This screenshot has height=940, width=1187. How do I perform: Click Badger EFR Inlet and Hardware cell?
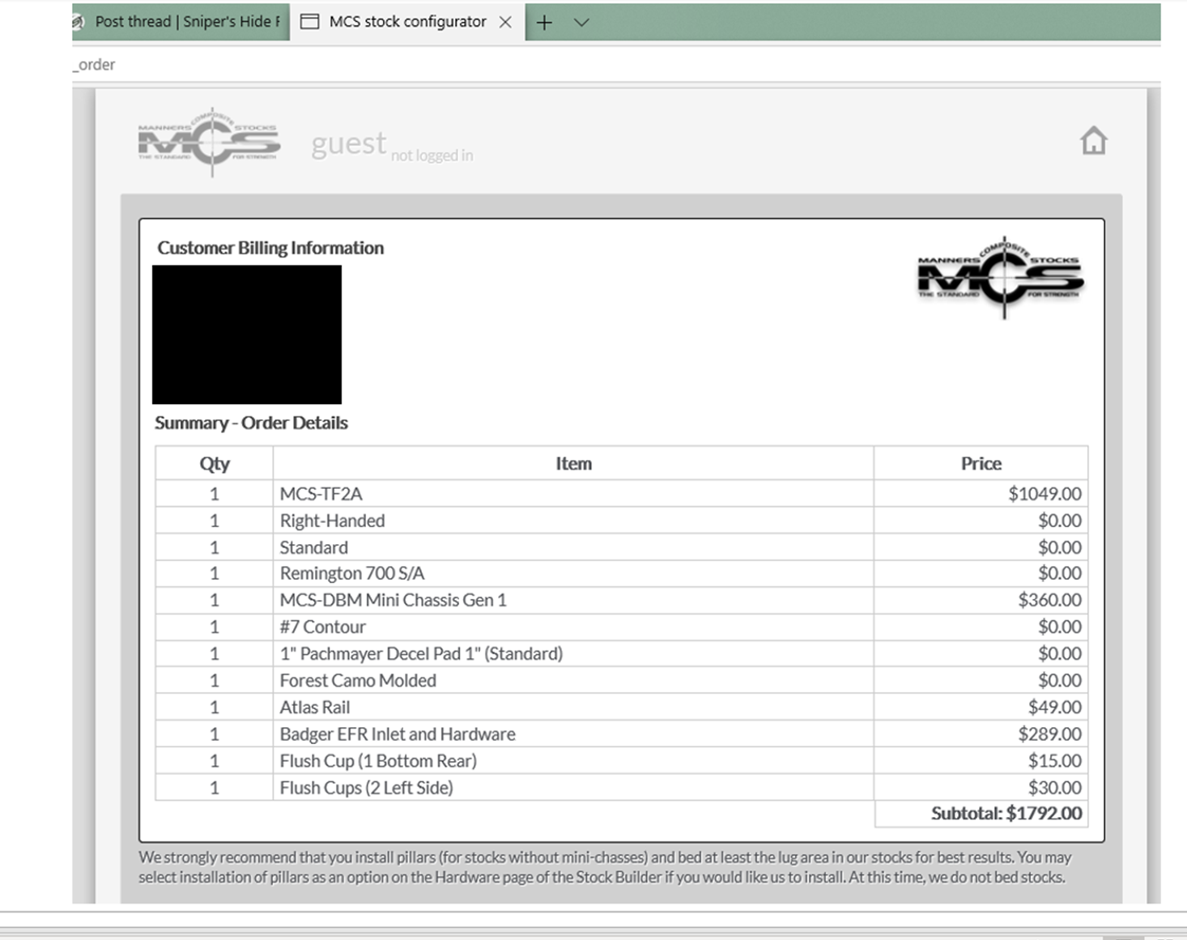tap(573, 734)
